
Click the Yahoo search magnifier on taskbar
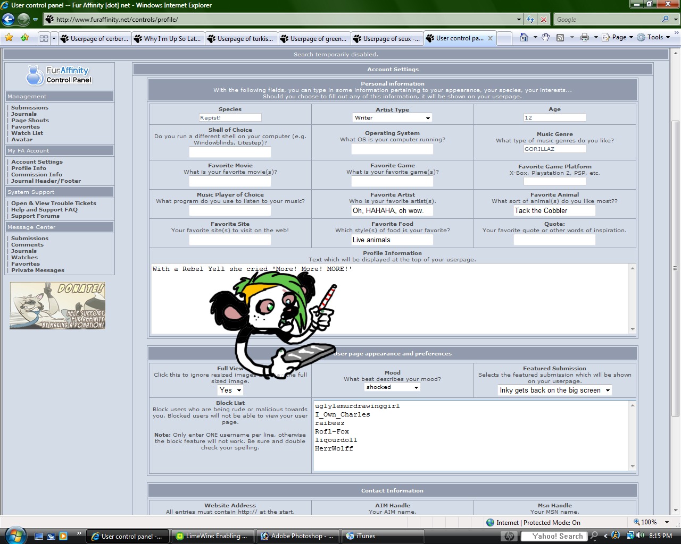[x=594, y=536]
